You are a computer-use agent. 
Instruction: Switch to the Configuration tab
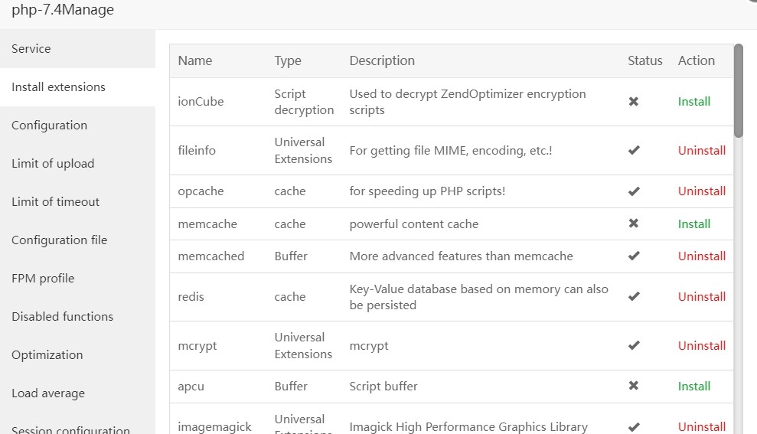pos(50,126)
